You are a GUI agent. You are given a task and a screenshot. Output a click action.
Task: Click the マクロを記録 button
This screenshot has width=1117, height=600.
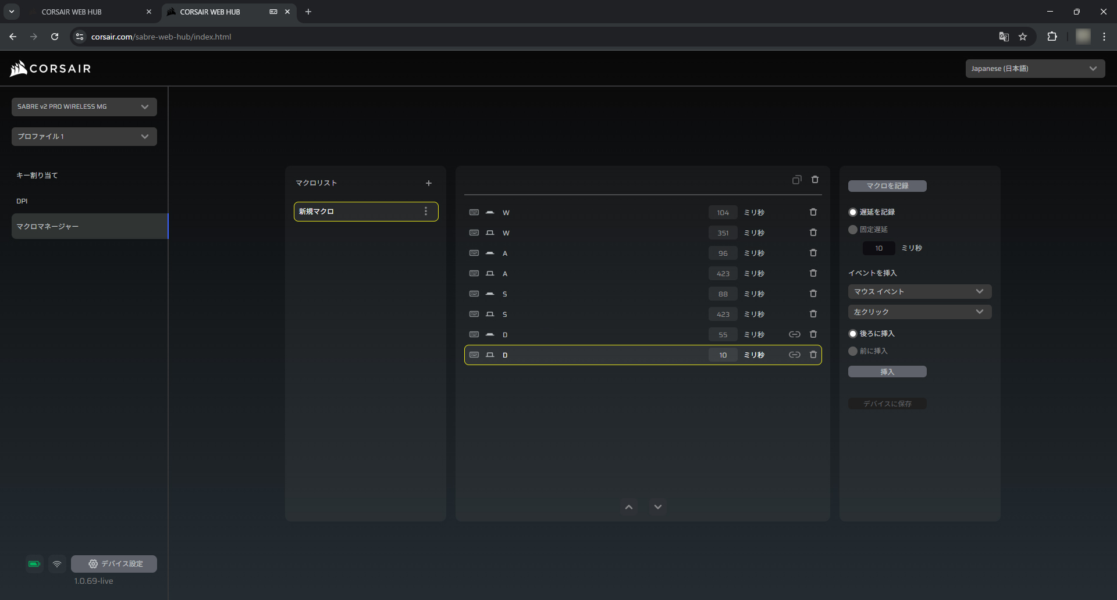(887, 186)
